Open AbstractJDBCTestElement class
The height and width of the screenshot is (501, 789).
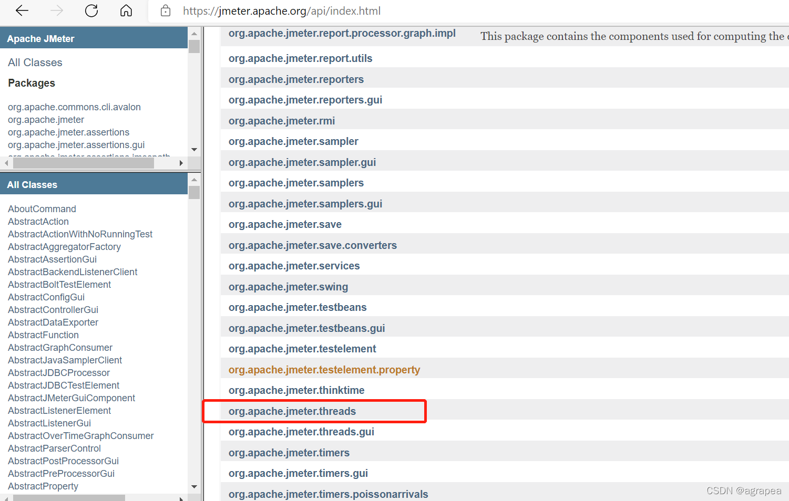coord(64,385)
